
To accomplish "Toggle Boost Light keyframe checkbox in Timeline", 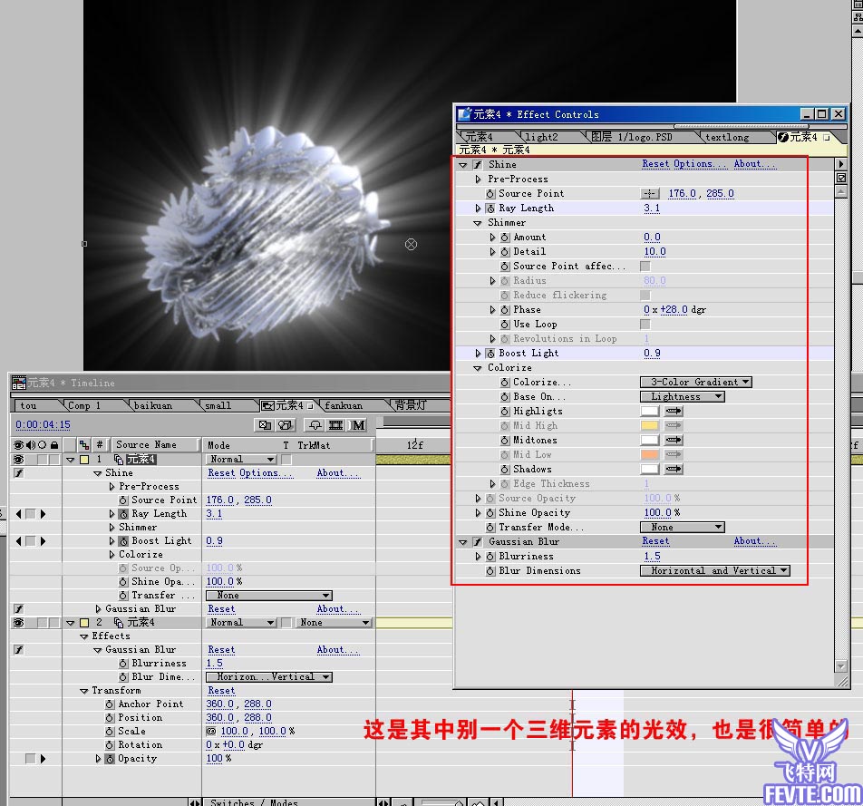I will click(31, 541).
